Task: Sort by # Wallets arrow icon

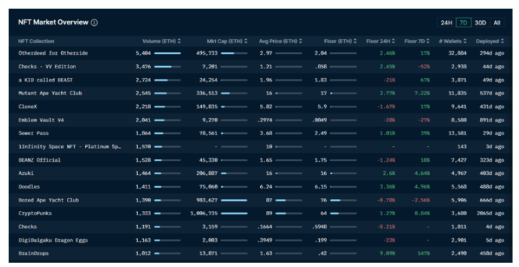Action: click(465, 41)
